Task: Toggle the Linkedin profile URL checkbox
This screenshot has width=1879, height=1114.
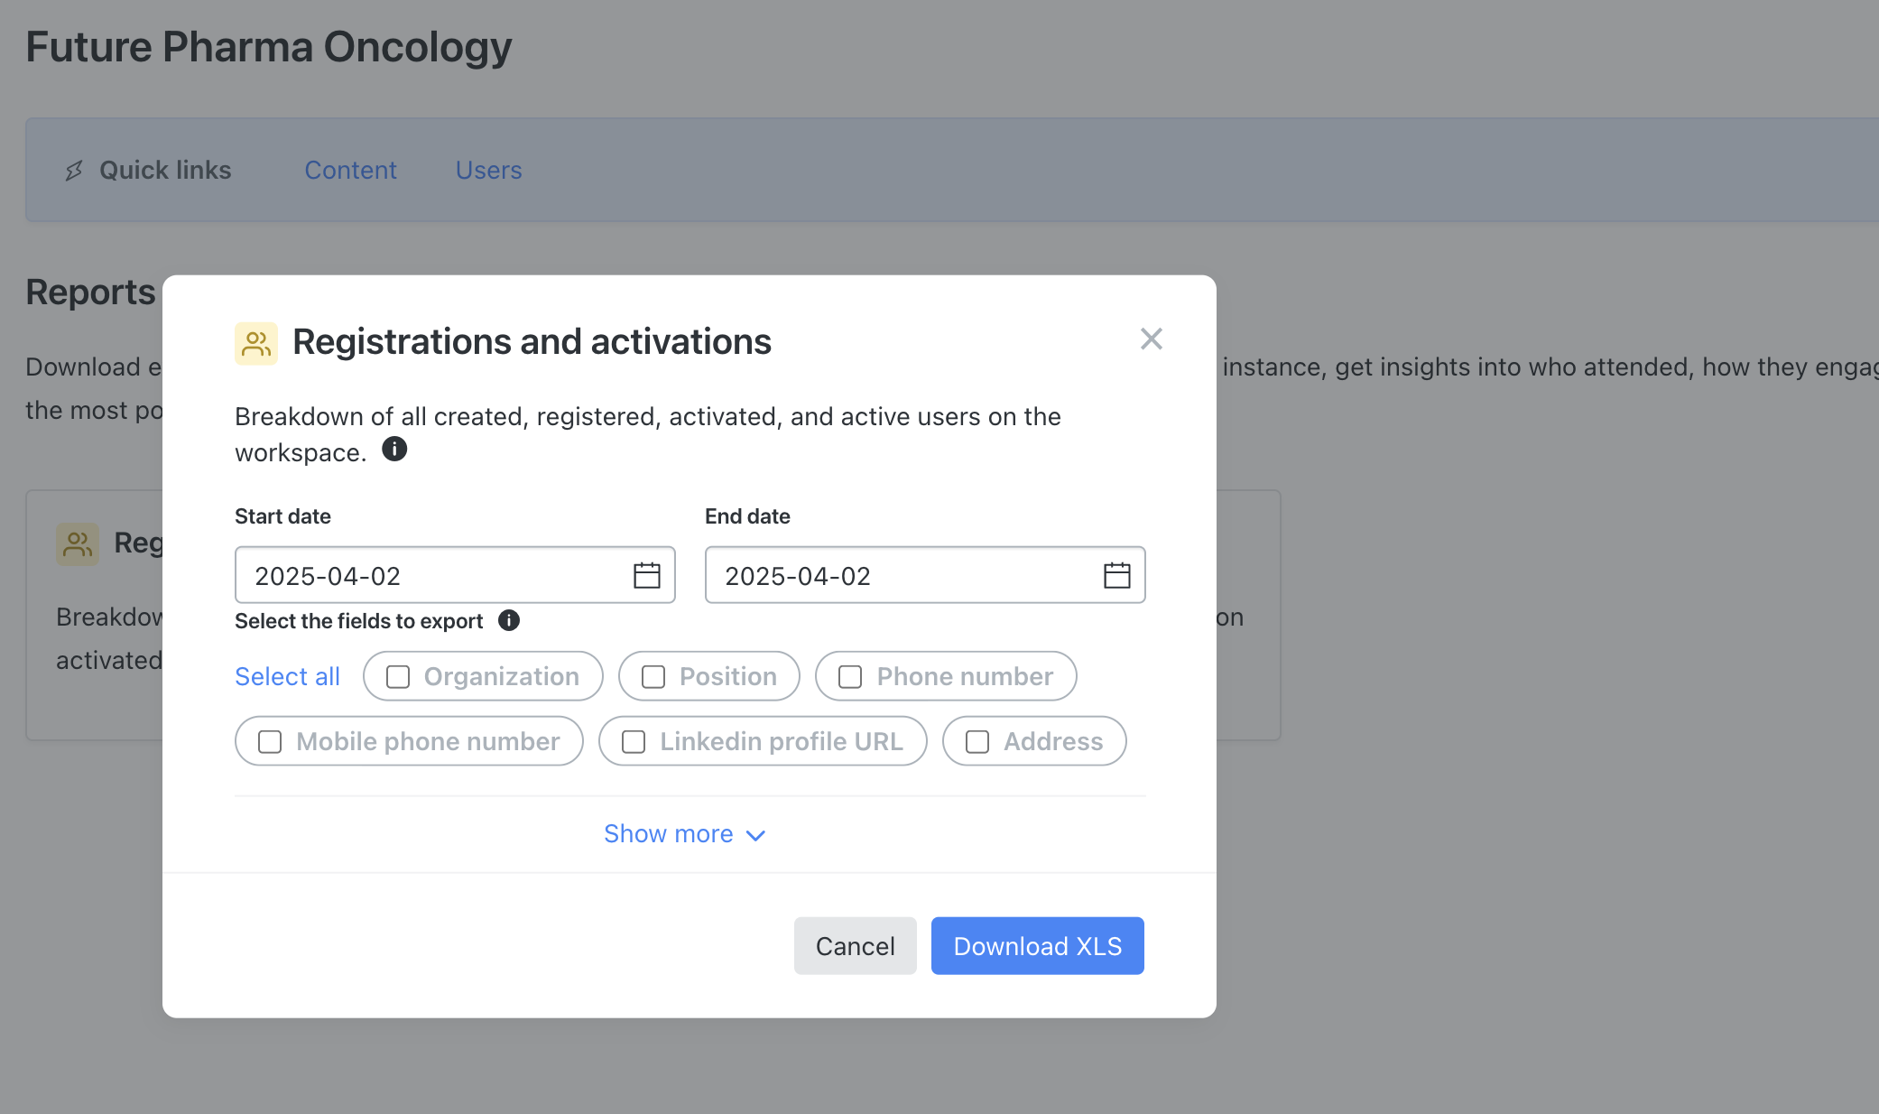Action: [634, 741]
